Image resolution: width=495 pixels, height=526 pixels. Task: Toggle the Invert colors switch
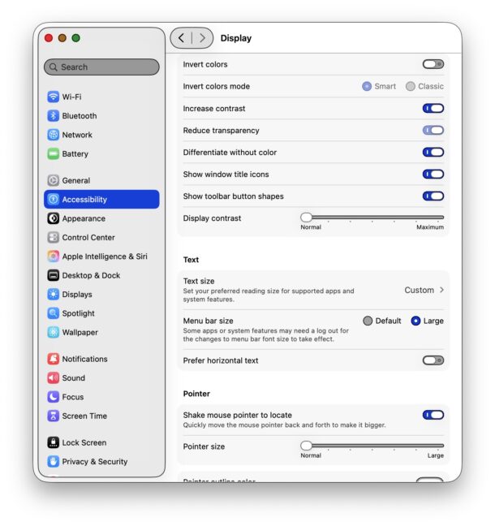point(433,64)
